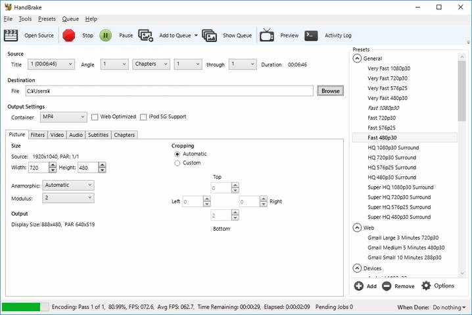This screenshot has height=315, width=472.
Task: Click the Add preset plus icon
Action: click(358, 286)
